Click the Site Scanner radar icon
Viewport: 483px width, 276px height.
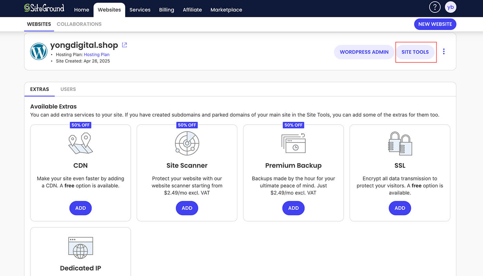[x=187, y=143]
